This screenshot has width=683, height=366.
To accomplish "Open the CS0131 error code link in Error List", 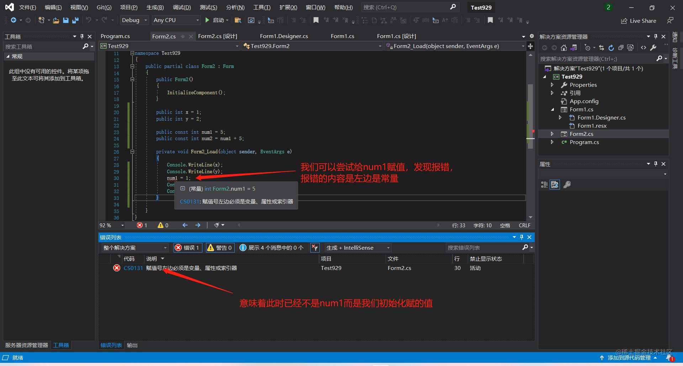I will tap(133, 268).
